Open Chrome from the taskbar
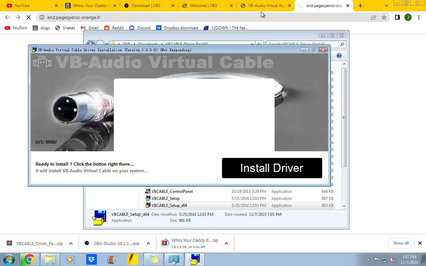The width and height of the screenshot is (426, 266). [29, 259]
